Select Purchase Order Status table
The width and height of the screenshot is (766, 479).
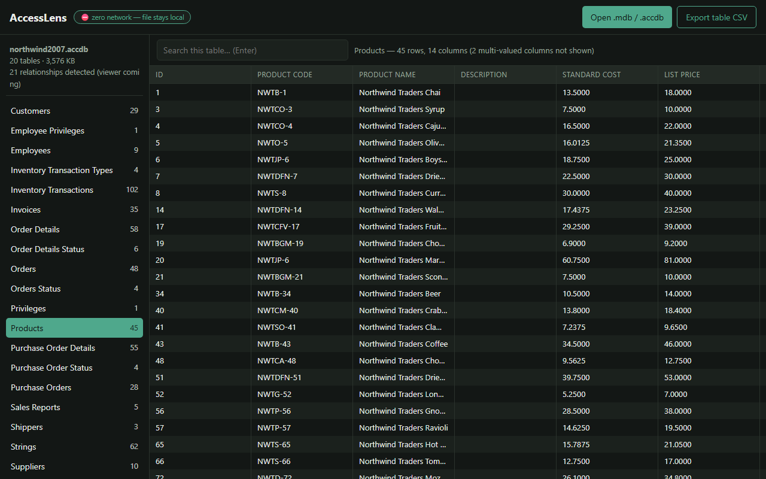74,368
